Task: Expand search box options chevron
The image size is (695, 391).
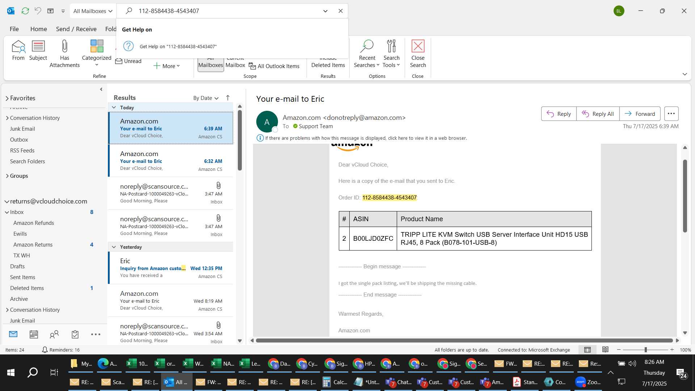Action: [325, 11]
